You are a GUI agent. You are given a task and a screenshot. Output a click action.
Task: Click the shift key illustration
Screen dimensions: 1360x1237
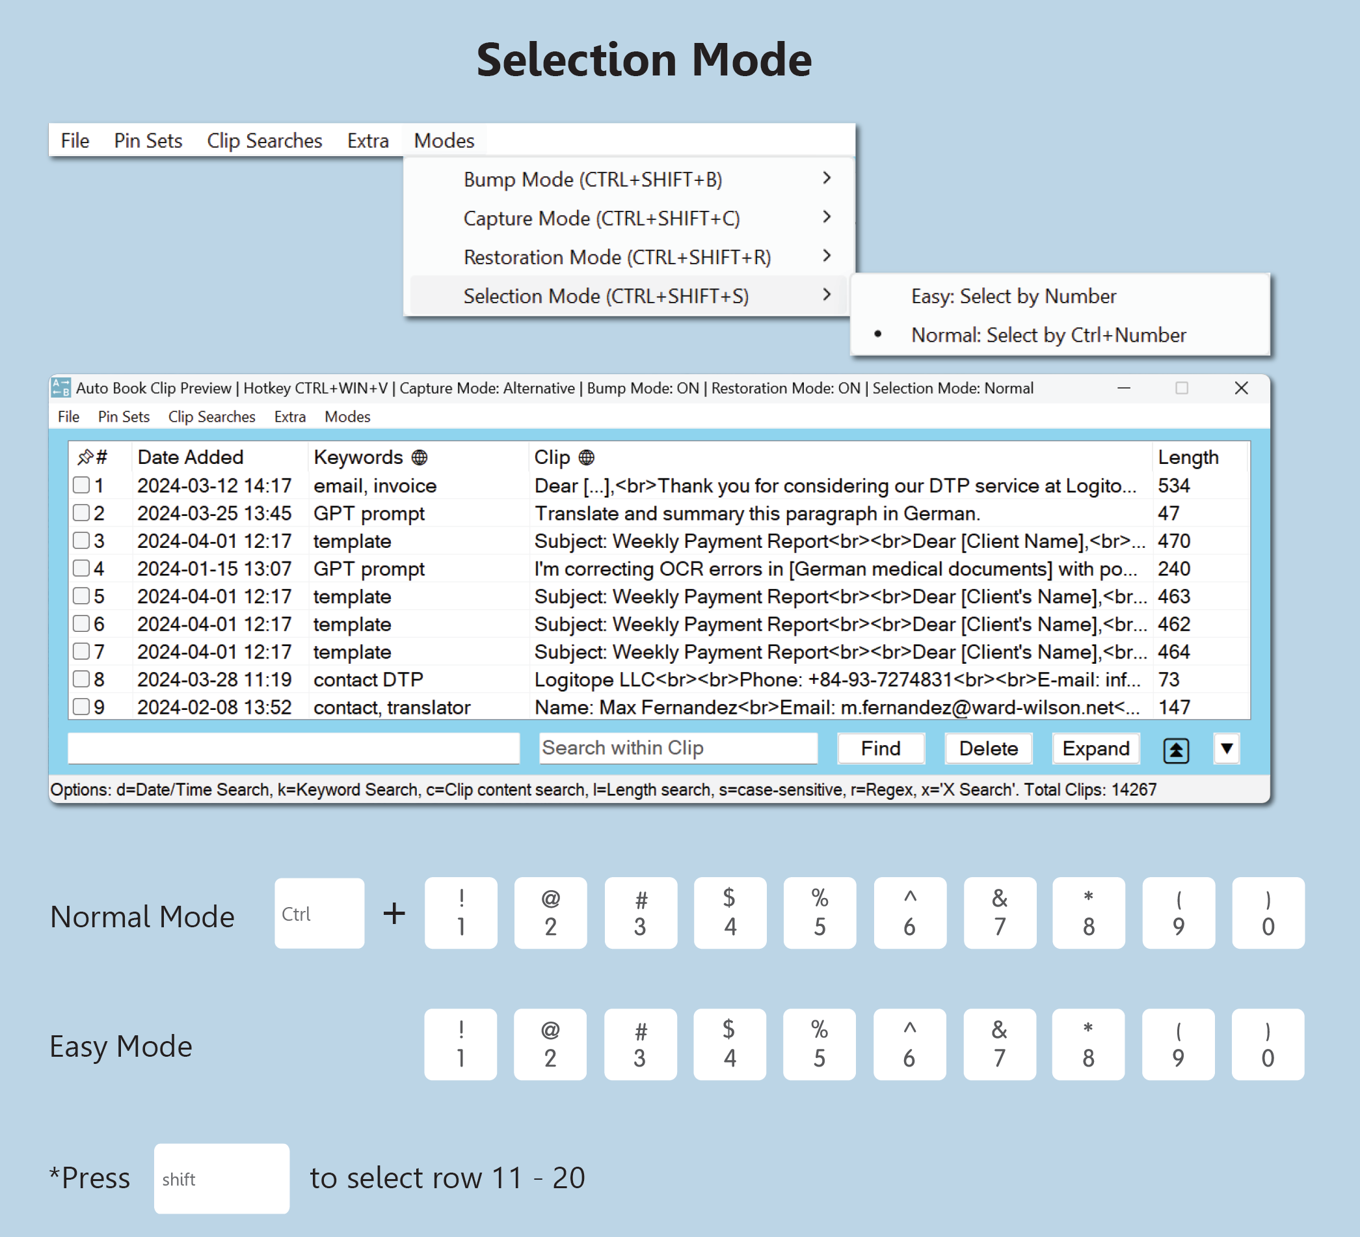221,1178
